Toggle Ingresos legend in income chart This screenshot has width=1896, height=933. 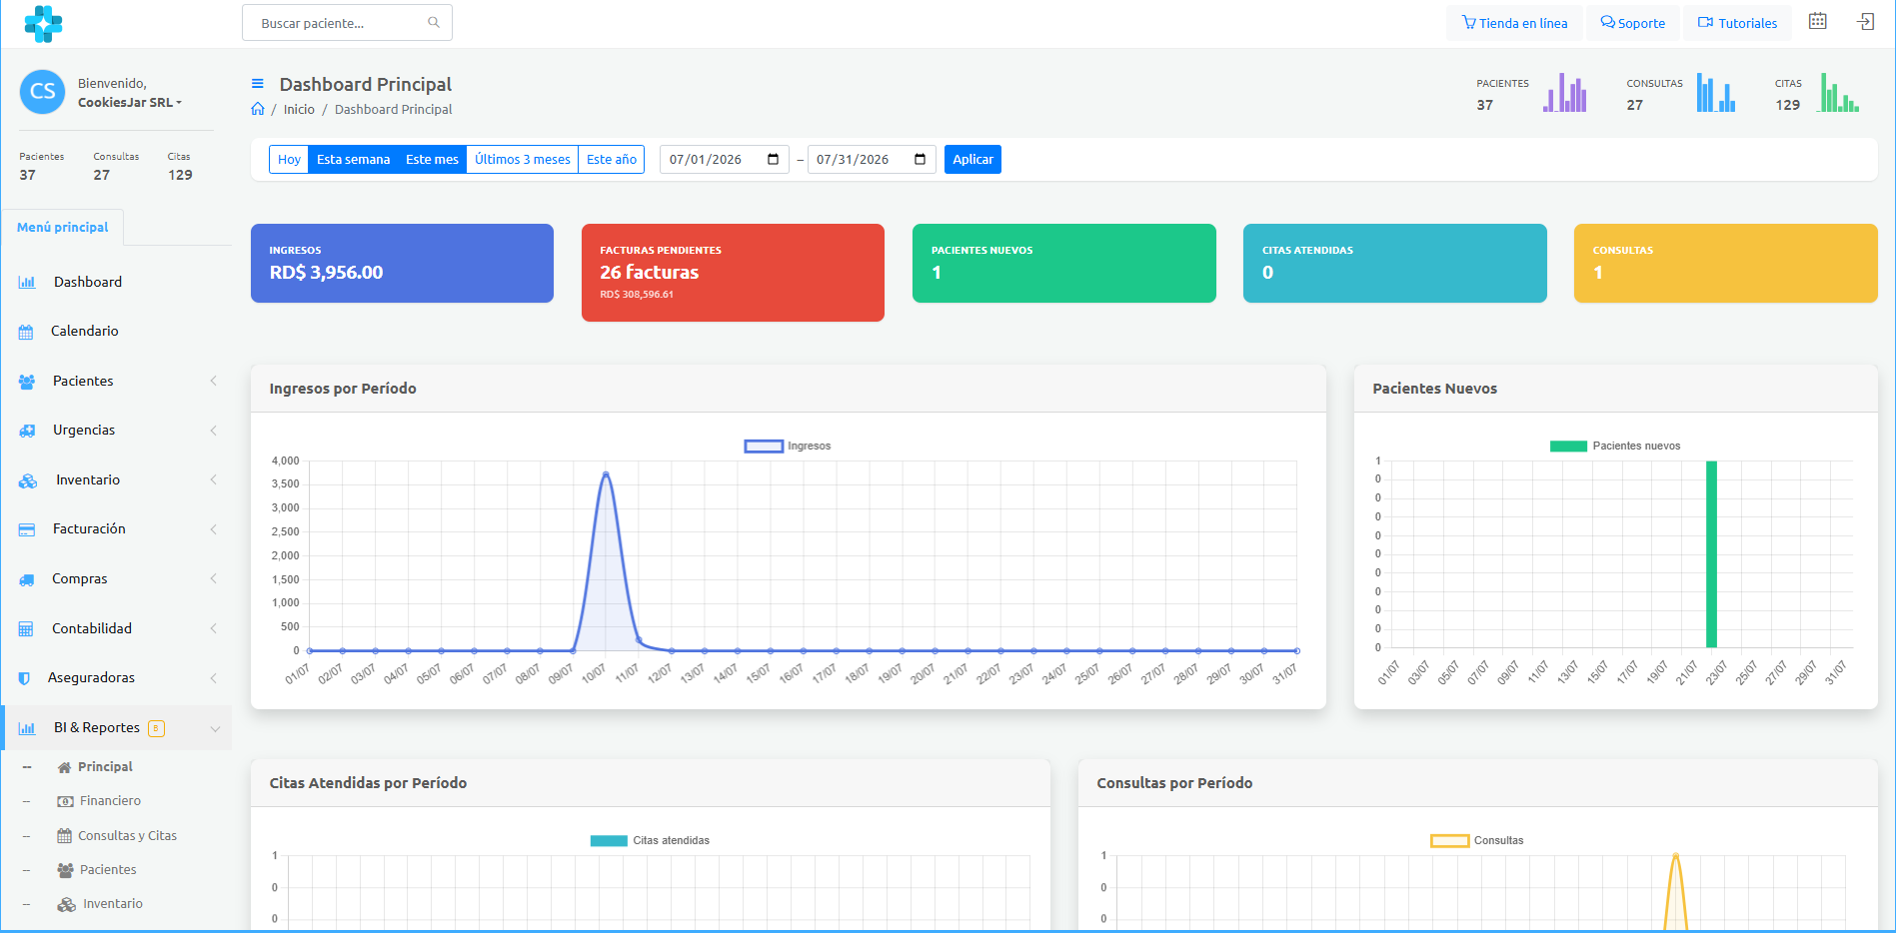788,446
